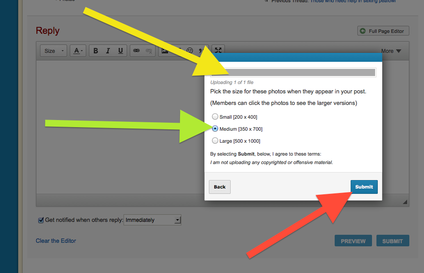
Task: Click the Back button in the upload dialog
Action: (220, 187)
